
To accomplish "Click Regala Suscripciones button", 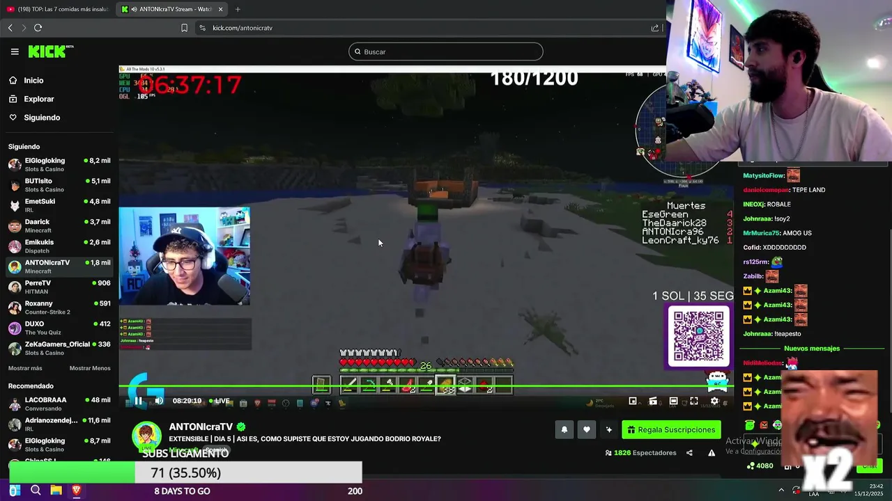I will (x=671, y=430).
